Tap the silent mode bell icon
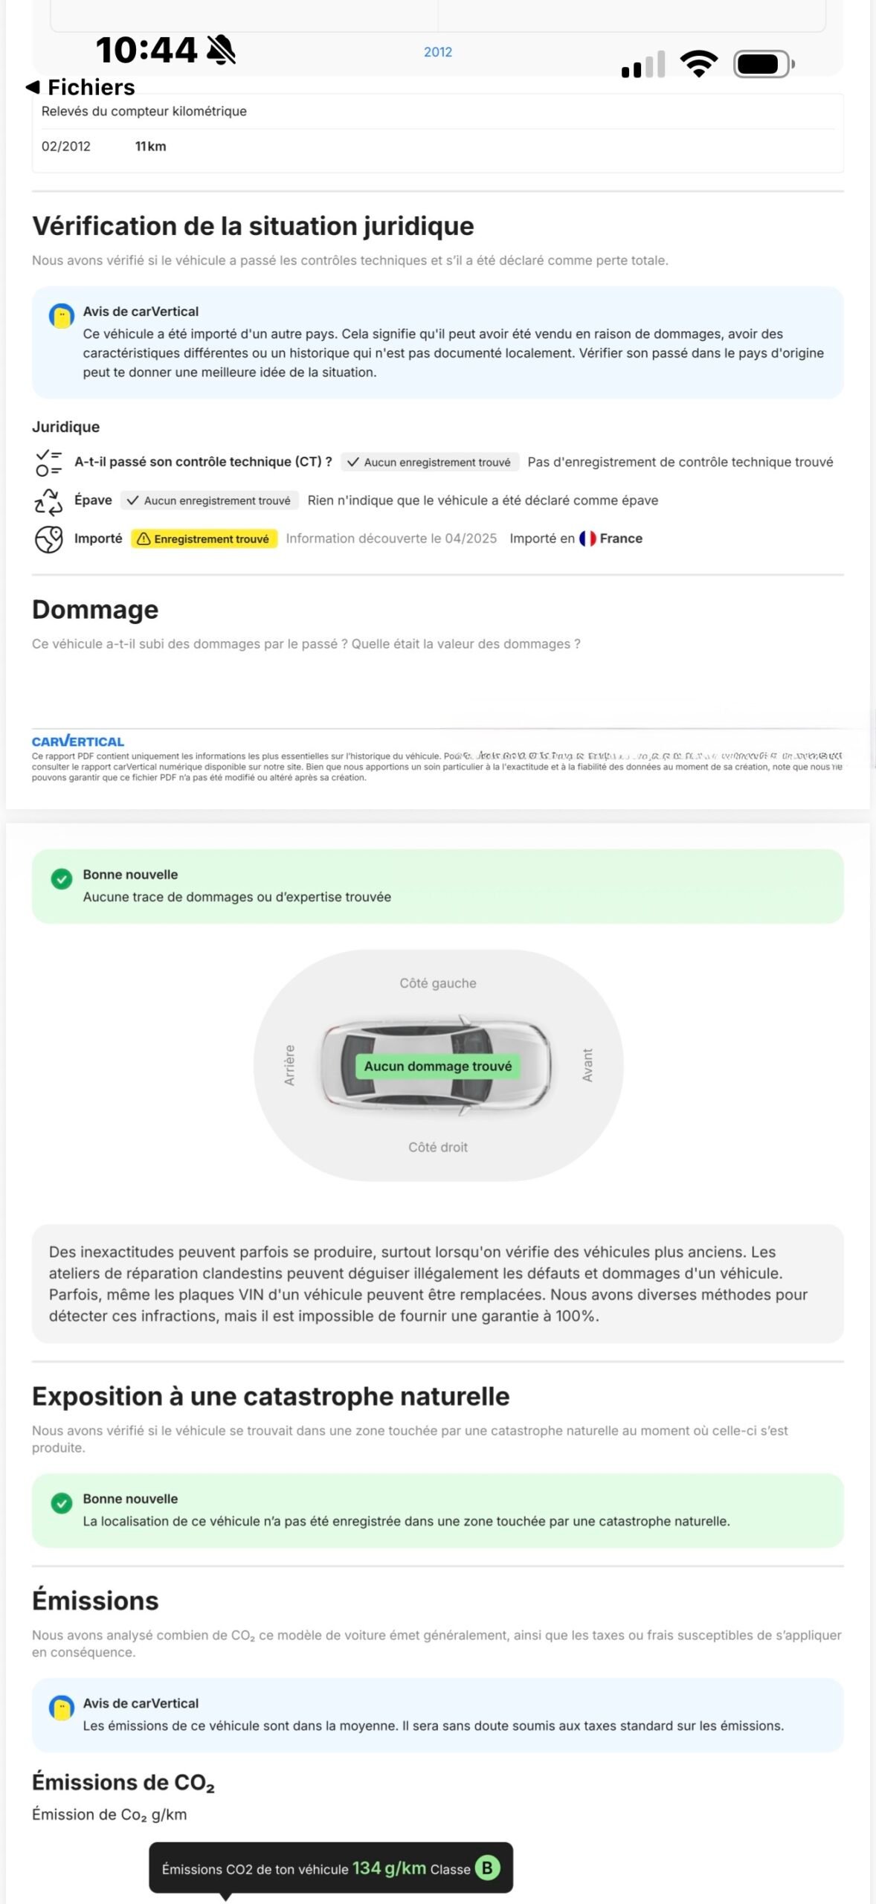The image size is (876, 1904). 221,51
